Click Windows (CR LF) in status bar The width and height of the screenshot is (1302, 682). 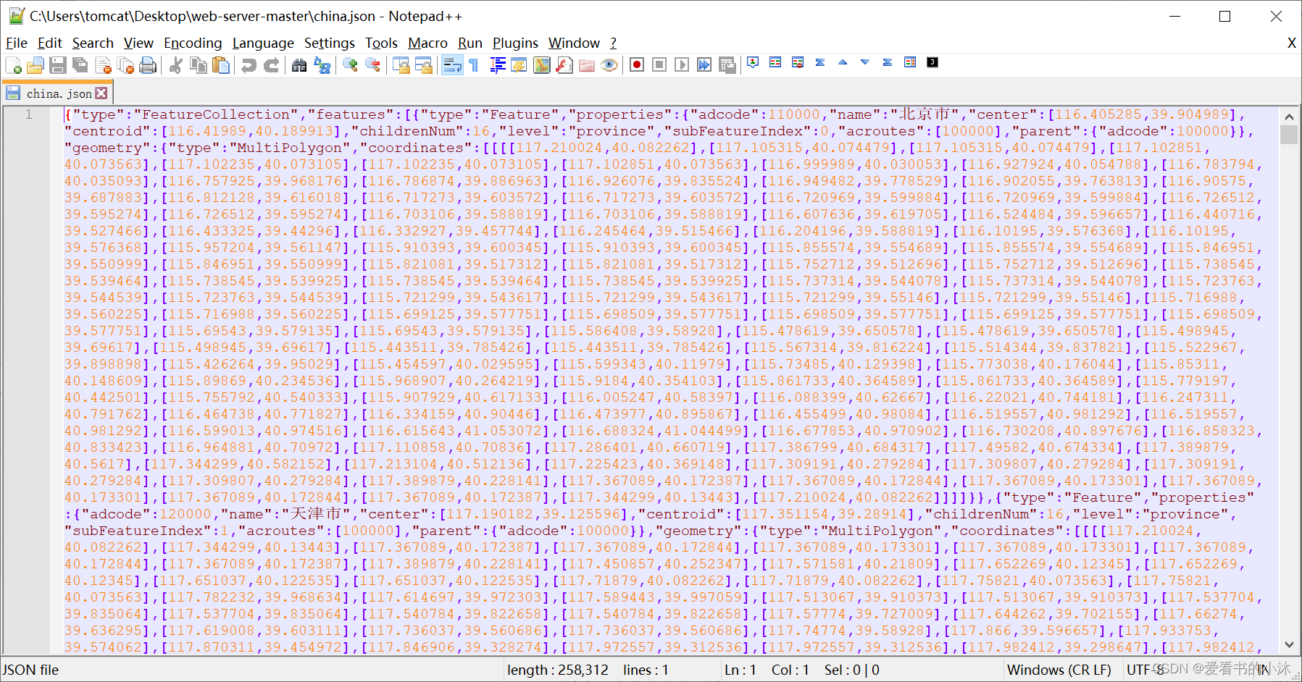click(x=1059, y=670)
